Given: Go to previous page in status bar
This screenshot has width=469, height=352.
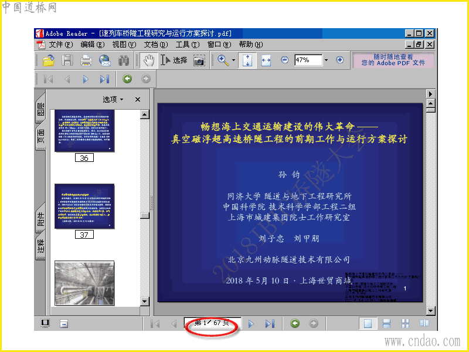Looking at the screenshot, I should (174, 324).
